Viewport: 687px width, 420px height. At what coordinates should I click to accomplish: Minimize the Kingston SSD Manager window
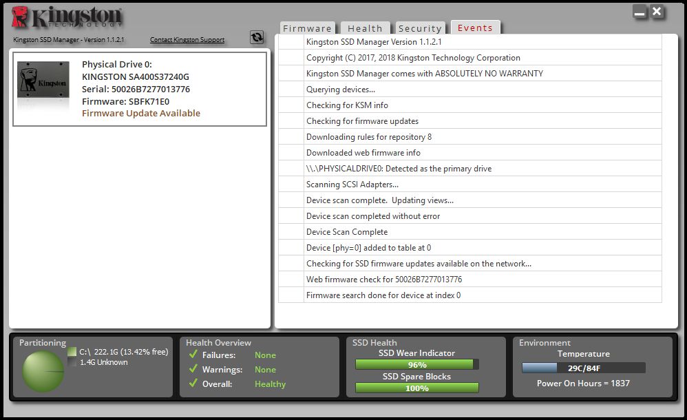click(x=640, y=12)
